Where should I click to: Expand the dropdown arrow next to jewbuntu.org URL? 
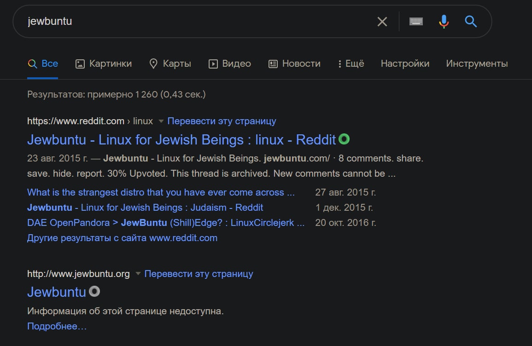pyautogui.click(x=138, y=273)
